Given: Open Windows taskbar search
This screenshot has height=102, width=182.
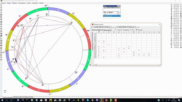Looking at the screenshot, I should click(7, 100).
